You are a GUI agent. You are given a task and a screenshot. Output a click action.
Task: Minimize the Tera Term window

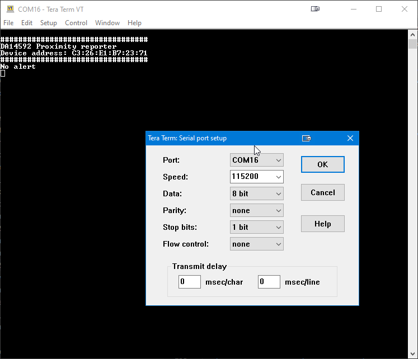coord(354,9)
